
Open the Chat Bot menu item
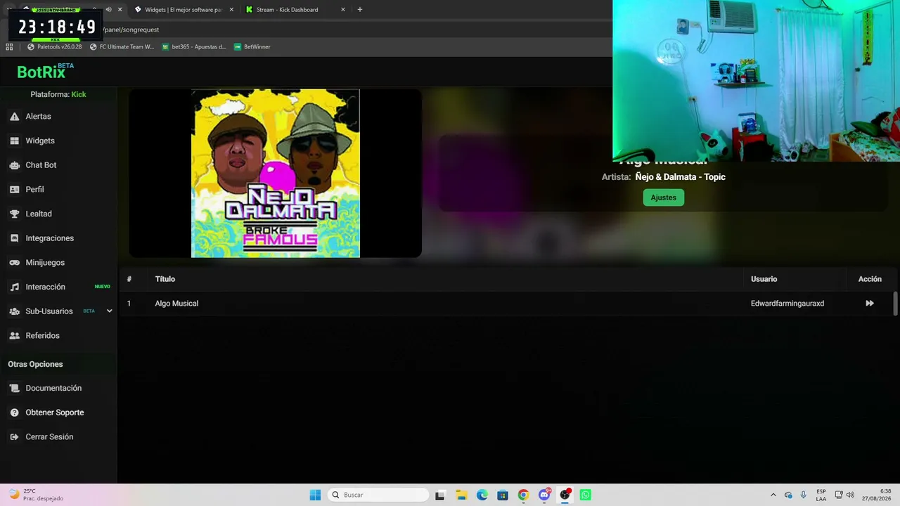[x=58, y=165]
